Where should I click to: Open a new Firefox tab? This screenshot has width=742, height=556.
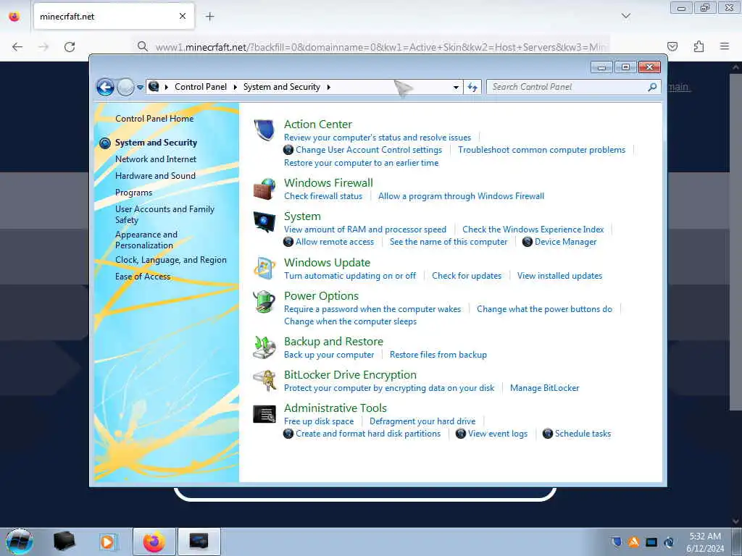(x=209, y=17)
